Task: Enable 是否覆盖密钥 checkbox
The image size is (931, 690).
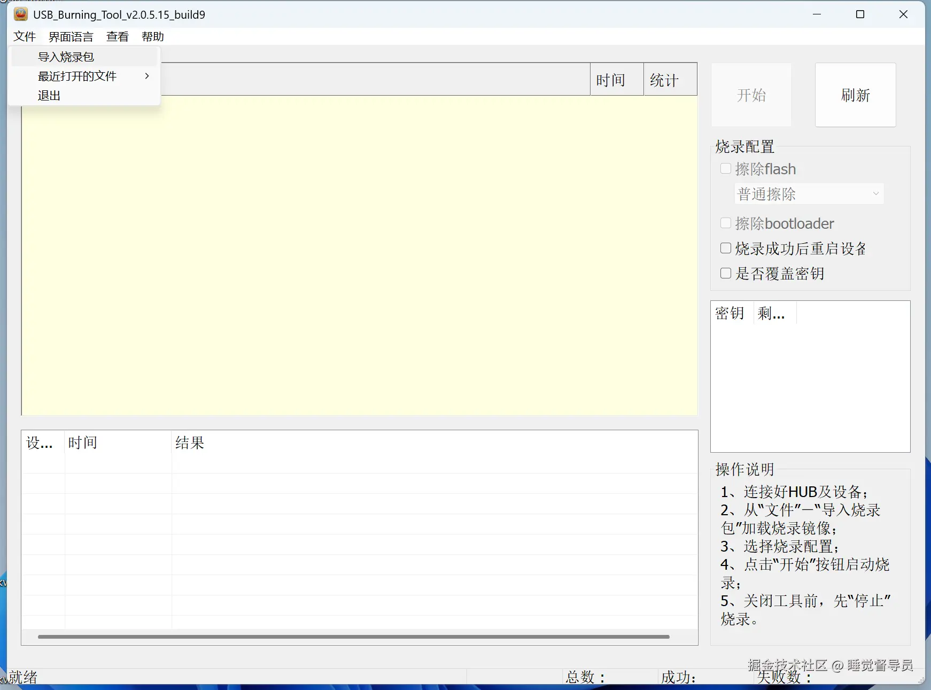Action: click(726, 273)
